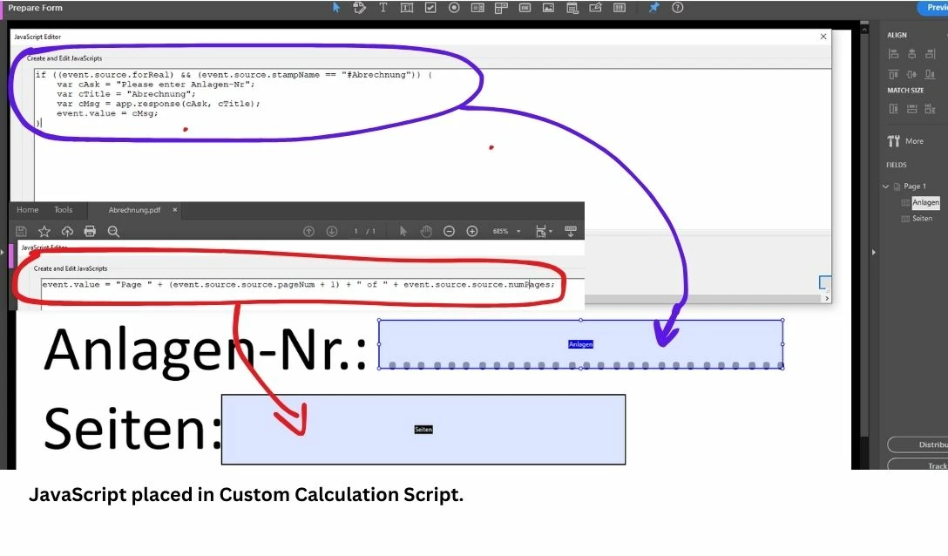Collapse the Page 1 fields tree
This screenshot has height=556, width=948.
(x=886, y=186)
